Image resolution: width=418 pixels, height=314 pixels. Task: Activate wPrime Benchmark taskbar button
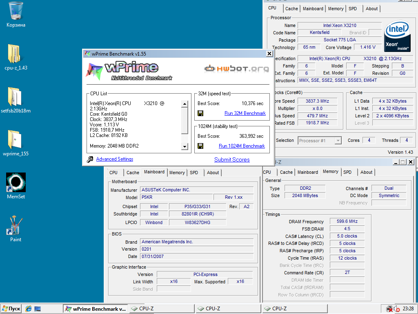point(96,309)
